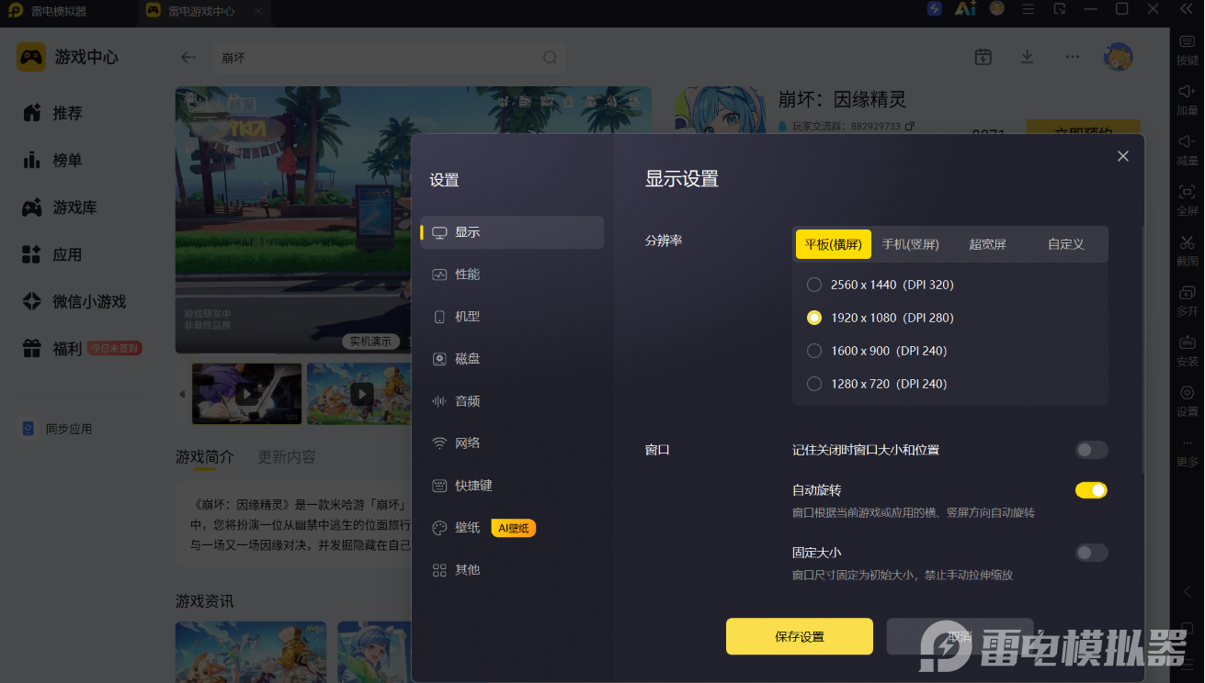Open 性能 settings category

coord(512,274)
